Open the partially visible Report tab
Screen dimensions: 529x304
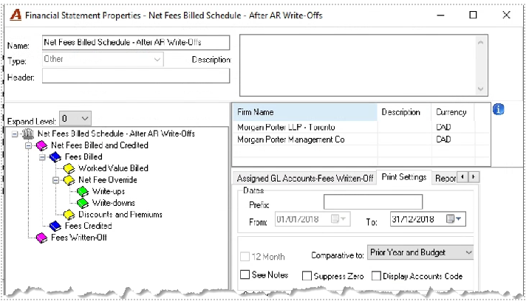pyautogui.click(x=446, y=179)
